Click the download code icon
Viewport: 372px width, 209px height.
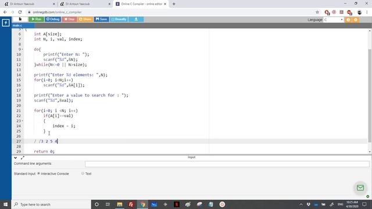coord(136,19)
